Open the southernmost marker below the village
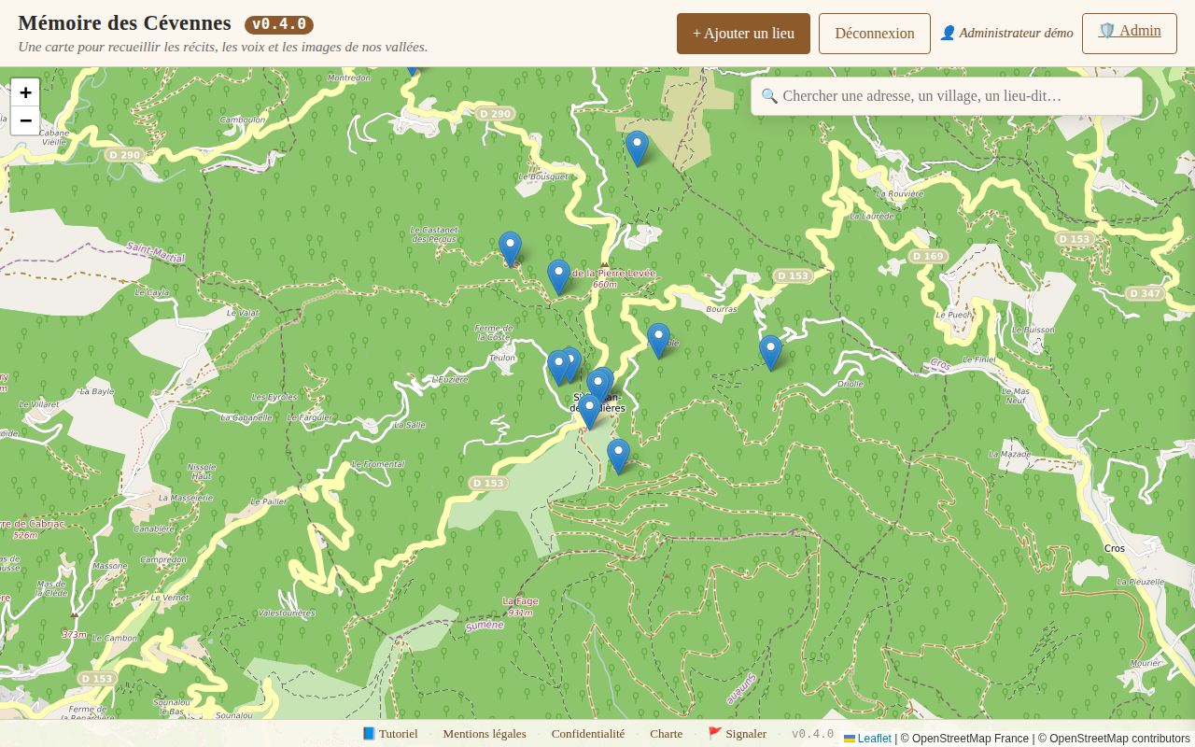The width and height of the screenshot is (1195, 747). [618, 456]
